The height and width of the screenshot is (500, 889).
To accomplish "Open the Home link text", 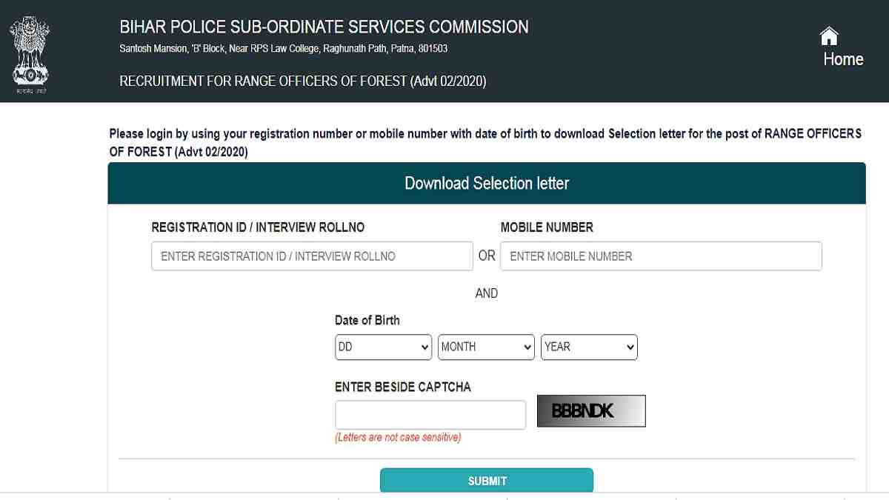I will 843,59.
